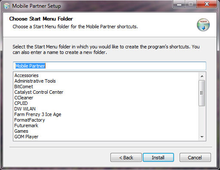Image resolution: width=220 pixels, height=170 pixels.
Task: Pick Catalyst Control Center from the list
Action: pyautogui.click(x=39, y=92)
